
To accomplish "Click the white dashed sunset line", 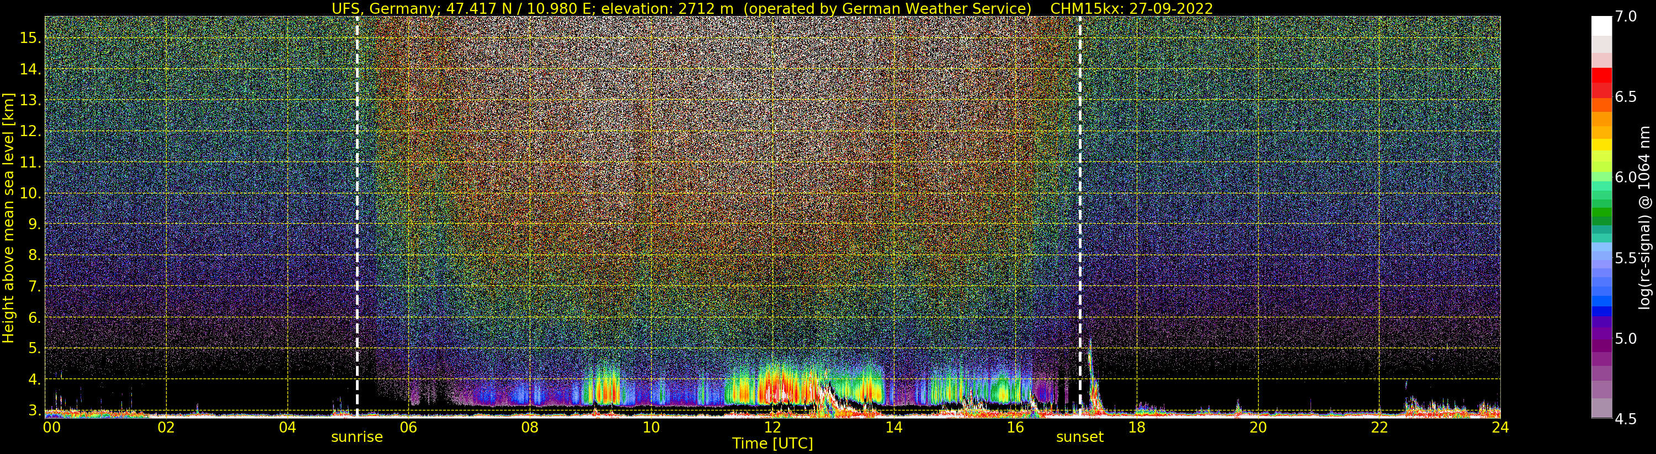I will [x=1080, y=217].
